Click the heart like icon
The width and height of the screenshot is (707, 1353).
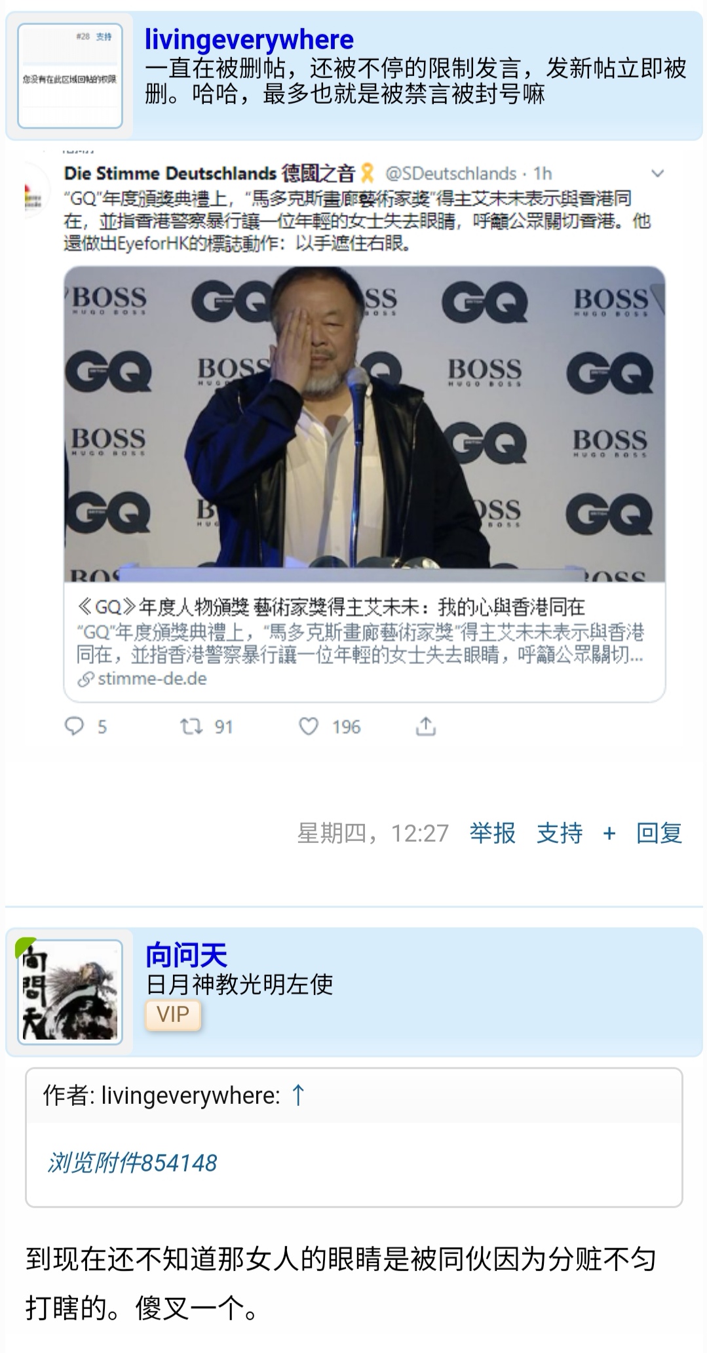308,726
